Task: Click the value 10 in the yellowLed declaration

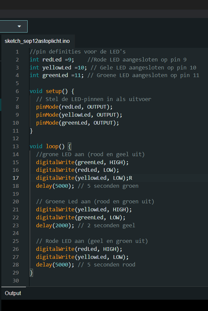Action: click(x=81, y=67)
